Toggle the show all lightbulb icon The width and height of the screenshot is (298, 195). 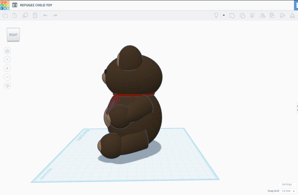(x=216, y=15)
